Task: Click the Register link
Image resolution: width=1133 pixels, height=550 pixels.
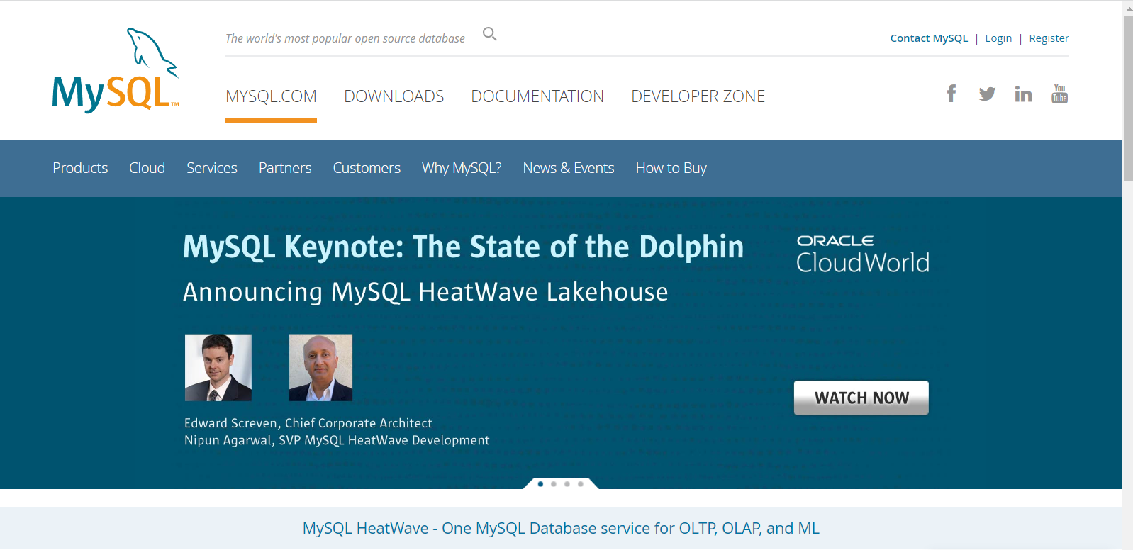Action: tap(1049, 38)
